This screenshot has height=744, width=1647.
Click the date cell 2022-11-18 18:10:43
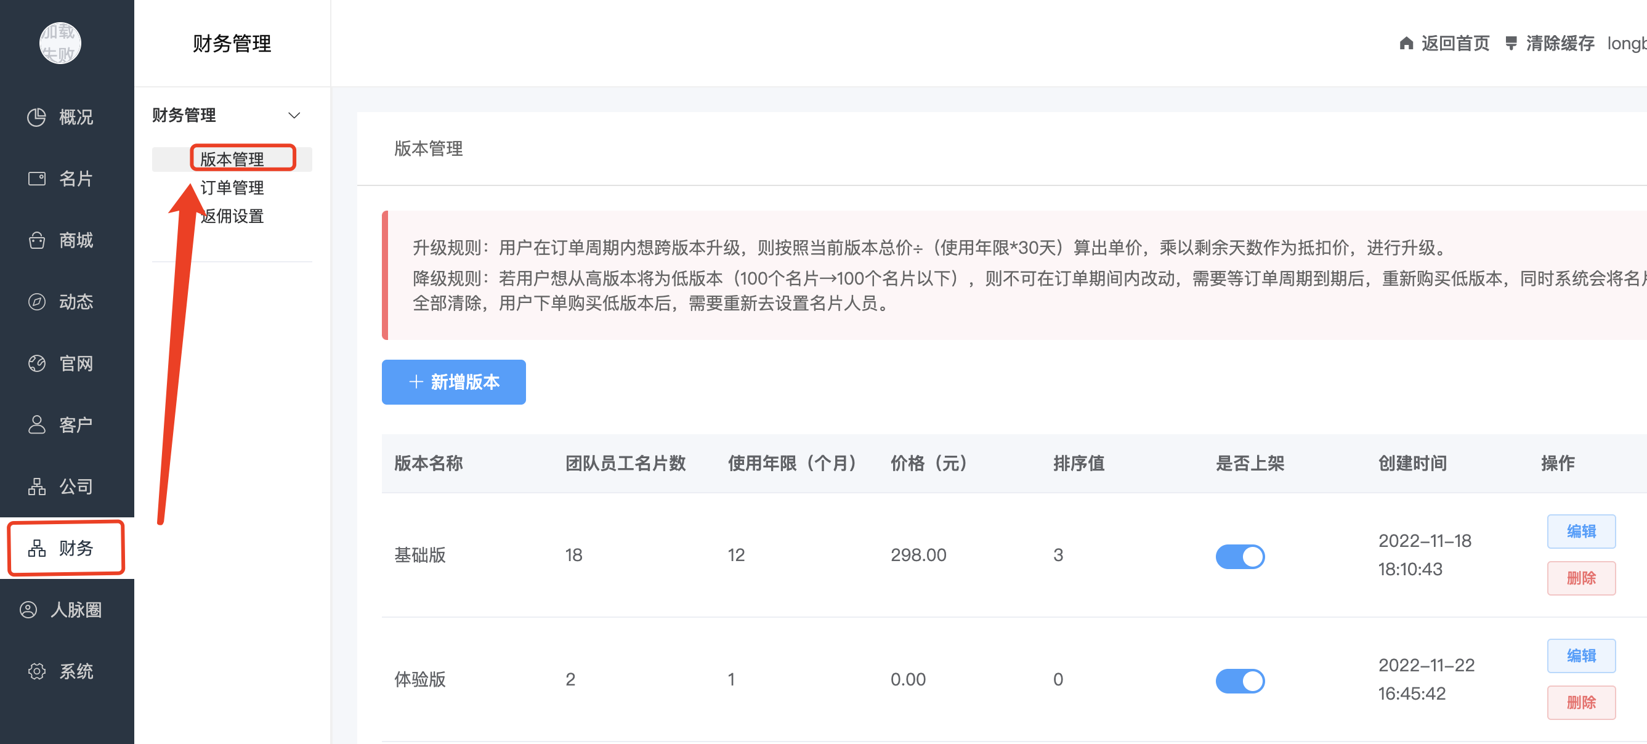[1425, 555]
